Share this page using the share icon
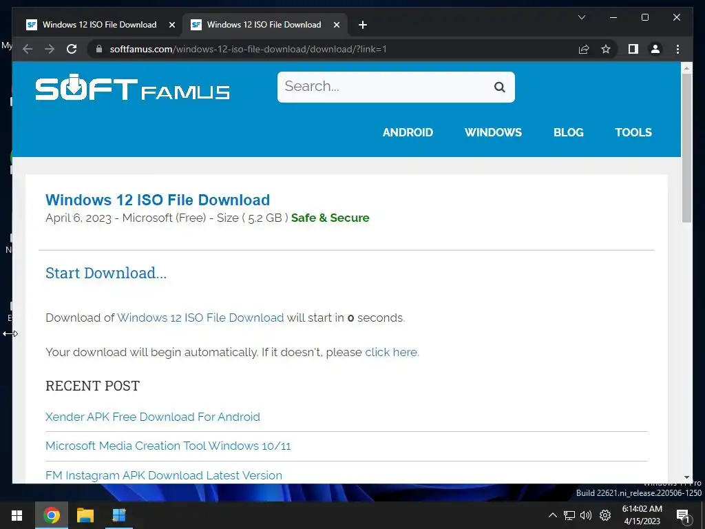This screenshot has width=705, height=529. pyautogui.click(x=584, y=49)
